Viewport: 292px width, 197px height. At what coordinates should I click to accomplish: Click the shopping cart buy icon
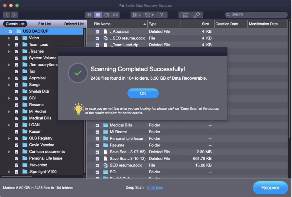(185, 15)
